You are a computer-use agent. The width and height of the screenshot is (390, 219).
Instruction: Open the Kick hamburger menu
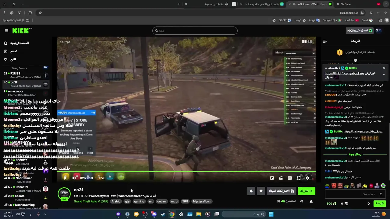click(x=6, y=31)
